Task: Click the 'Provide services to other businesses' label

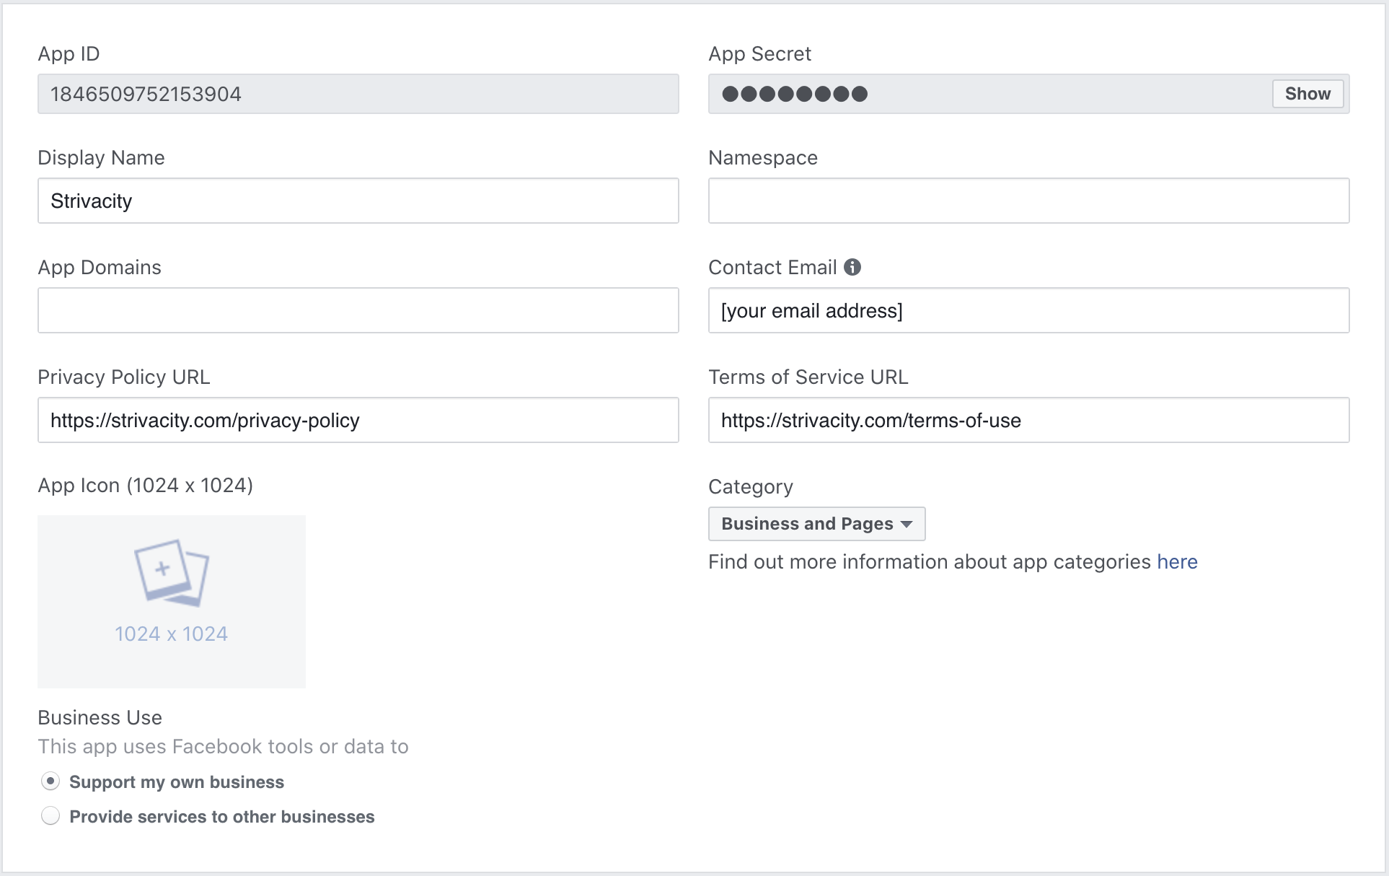Action: click(222, 817)
